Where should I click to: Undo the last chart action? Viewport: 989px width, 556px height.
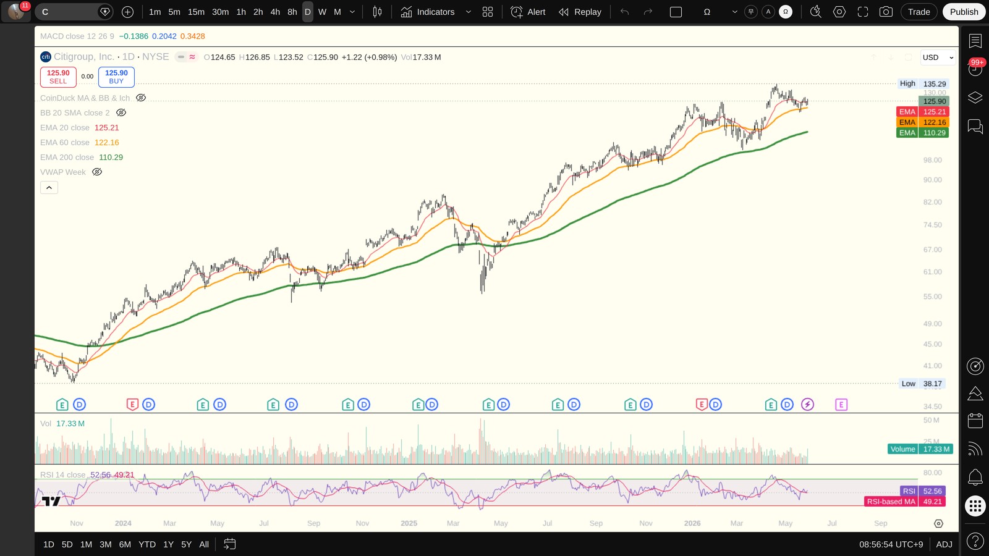(x=625, y=12)
